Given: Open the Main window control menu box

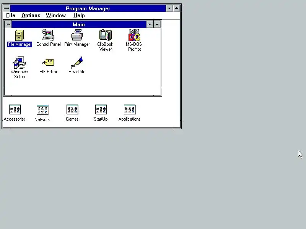Looking at the screenshot, I should coord(8,24).
